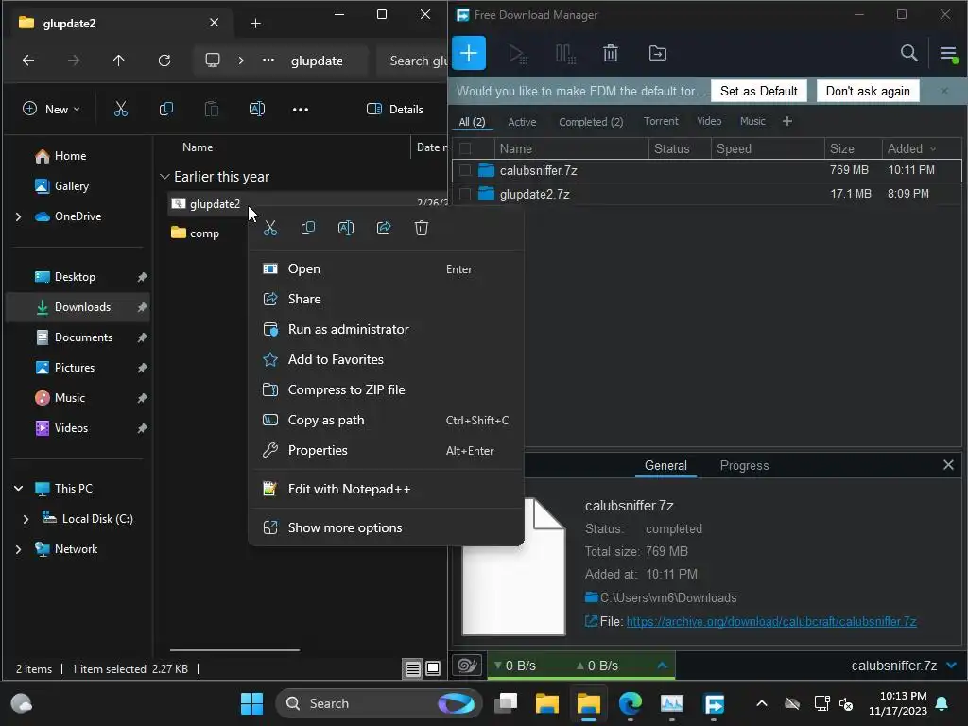This screenshot has height=726, width=968.
Task: Click the Copy icon in context menu
Action: coord(307,229)
